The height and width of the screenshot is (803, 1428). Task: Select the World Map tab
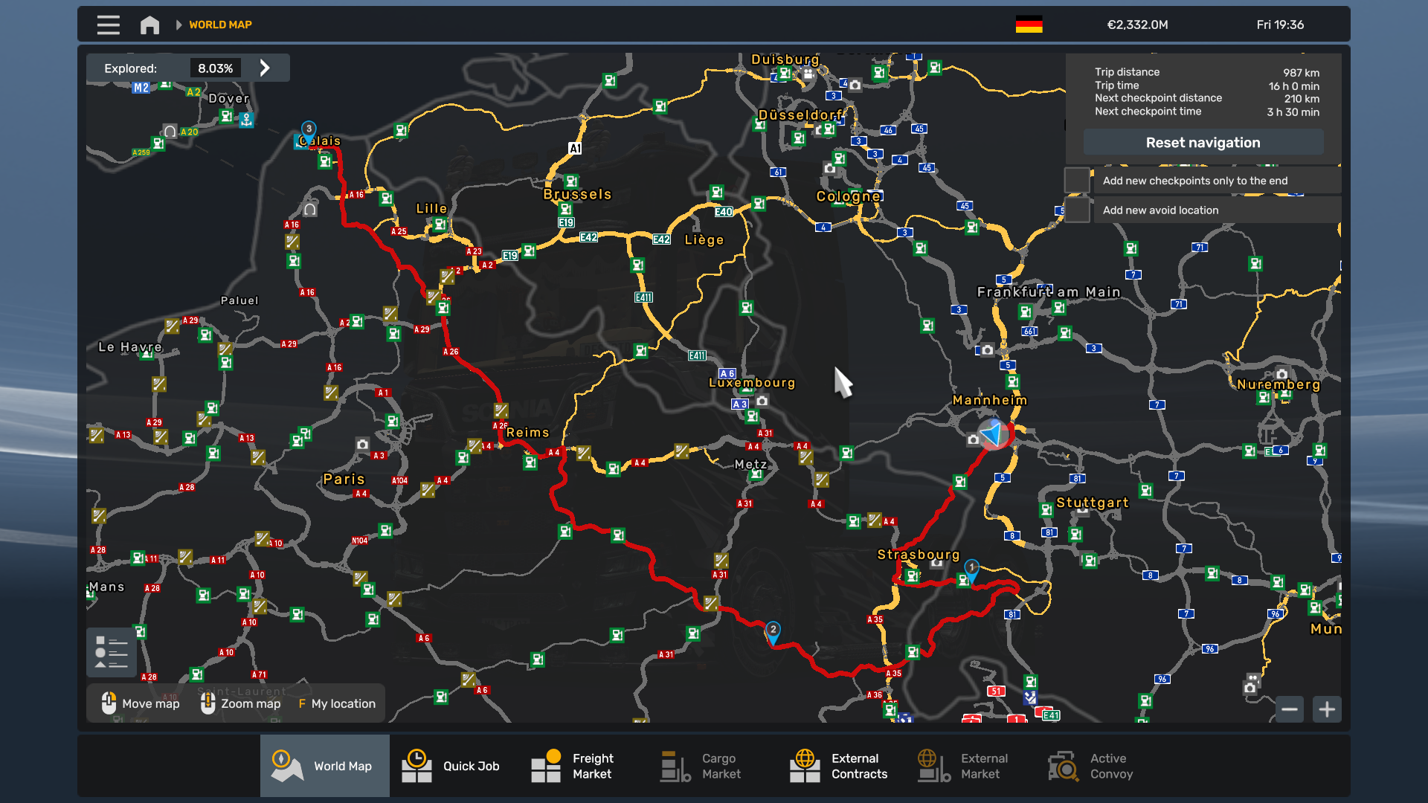click(x=324, y=766)
